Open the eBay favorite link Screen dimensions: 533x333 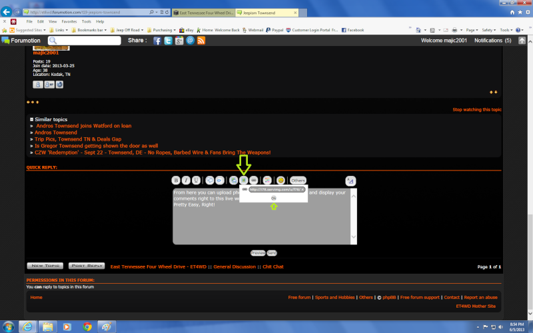pos(187,30)
